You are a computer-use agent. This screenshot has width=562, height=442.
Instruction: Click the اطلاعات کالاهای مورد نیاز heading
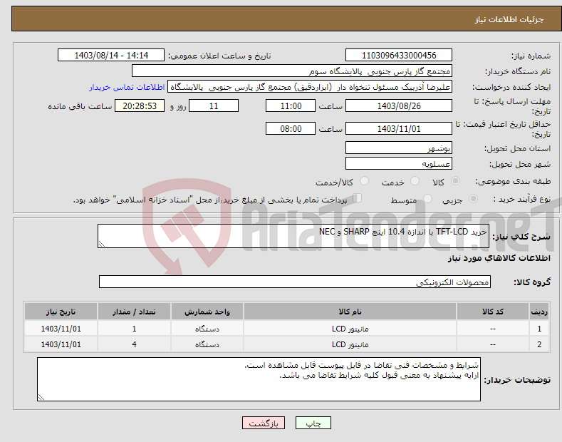coord(499,258)
